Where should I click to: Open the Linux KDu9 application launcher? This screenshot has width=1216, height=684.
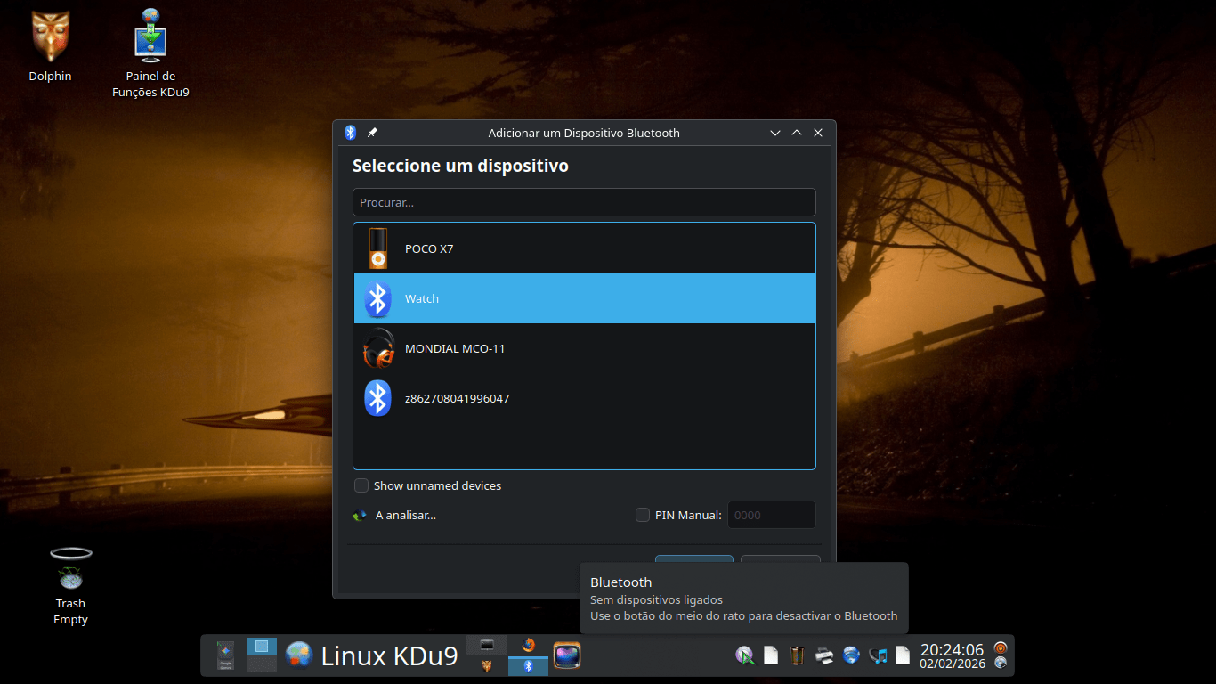point(299,655)
